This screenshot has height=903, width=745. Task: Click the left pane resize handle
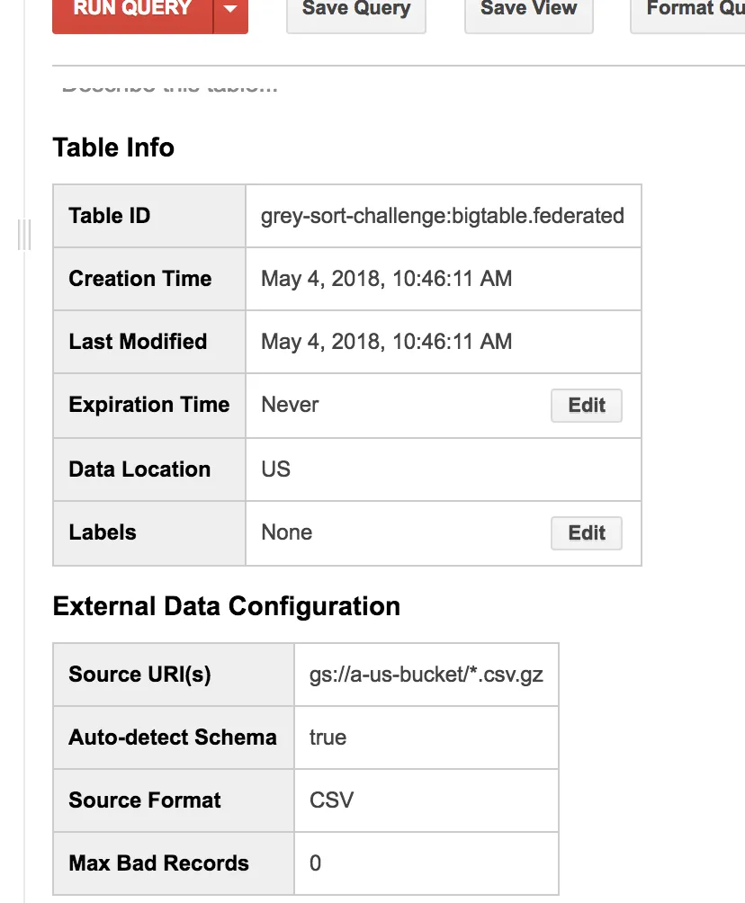[24, 235]
